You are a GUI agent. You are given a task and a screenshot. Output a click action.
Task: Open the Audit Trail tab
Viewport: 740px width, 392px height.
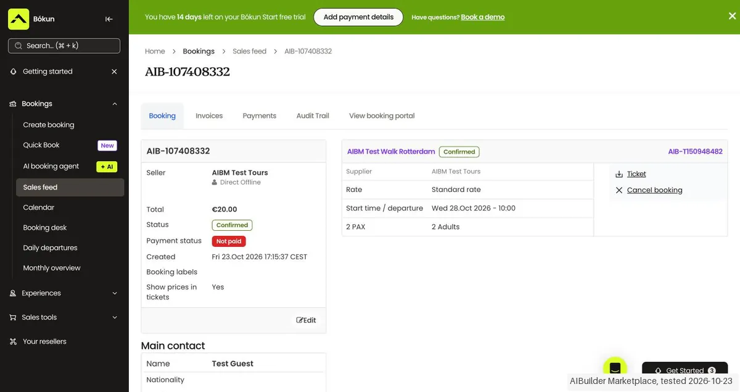point(313,116)
